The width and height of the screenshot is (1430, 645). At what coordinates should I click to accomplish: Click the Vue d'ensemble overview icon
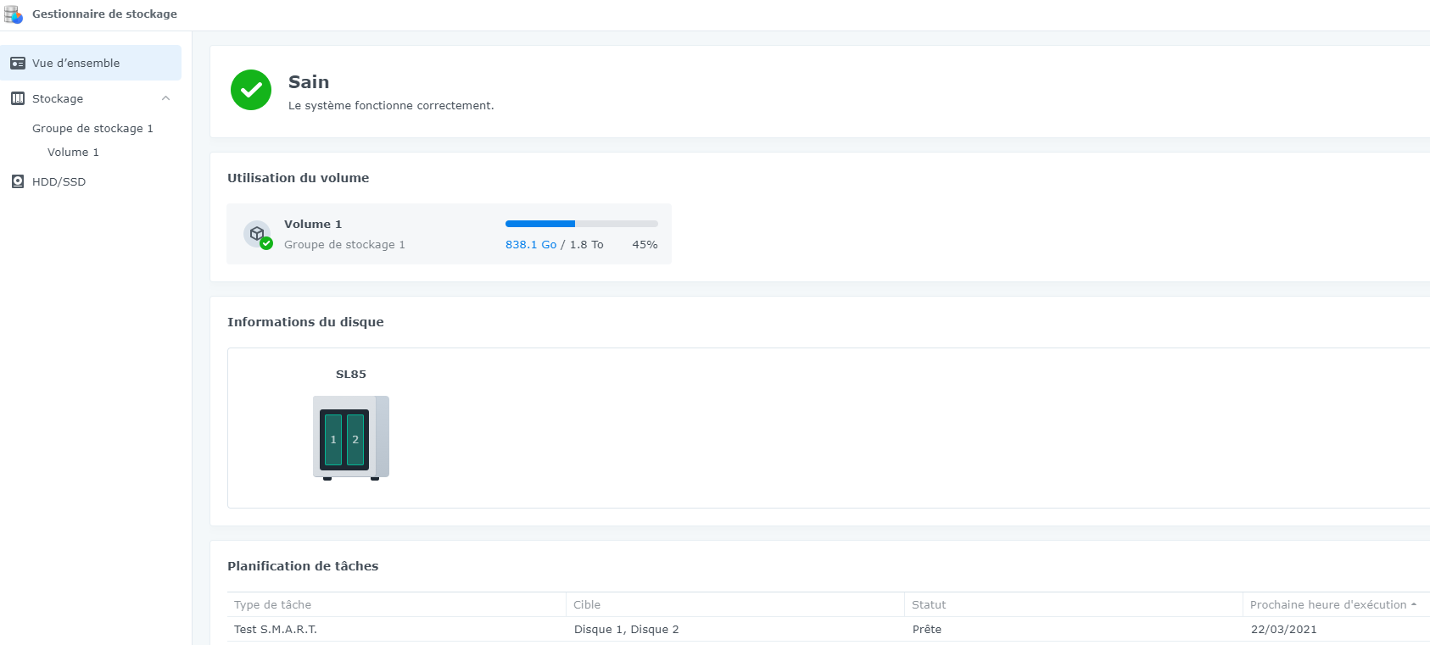[18, 64]
